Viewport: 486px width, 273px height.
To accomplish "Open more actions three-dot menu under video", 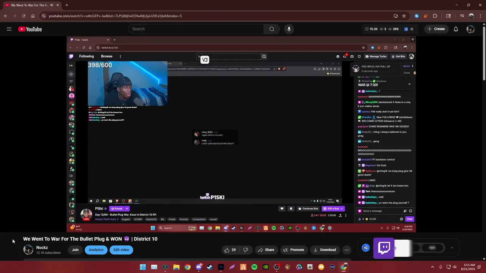I will [x=347, y=250].
